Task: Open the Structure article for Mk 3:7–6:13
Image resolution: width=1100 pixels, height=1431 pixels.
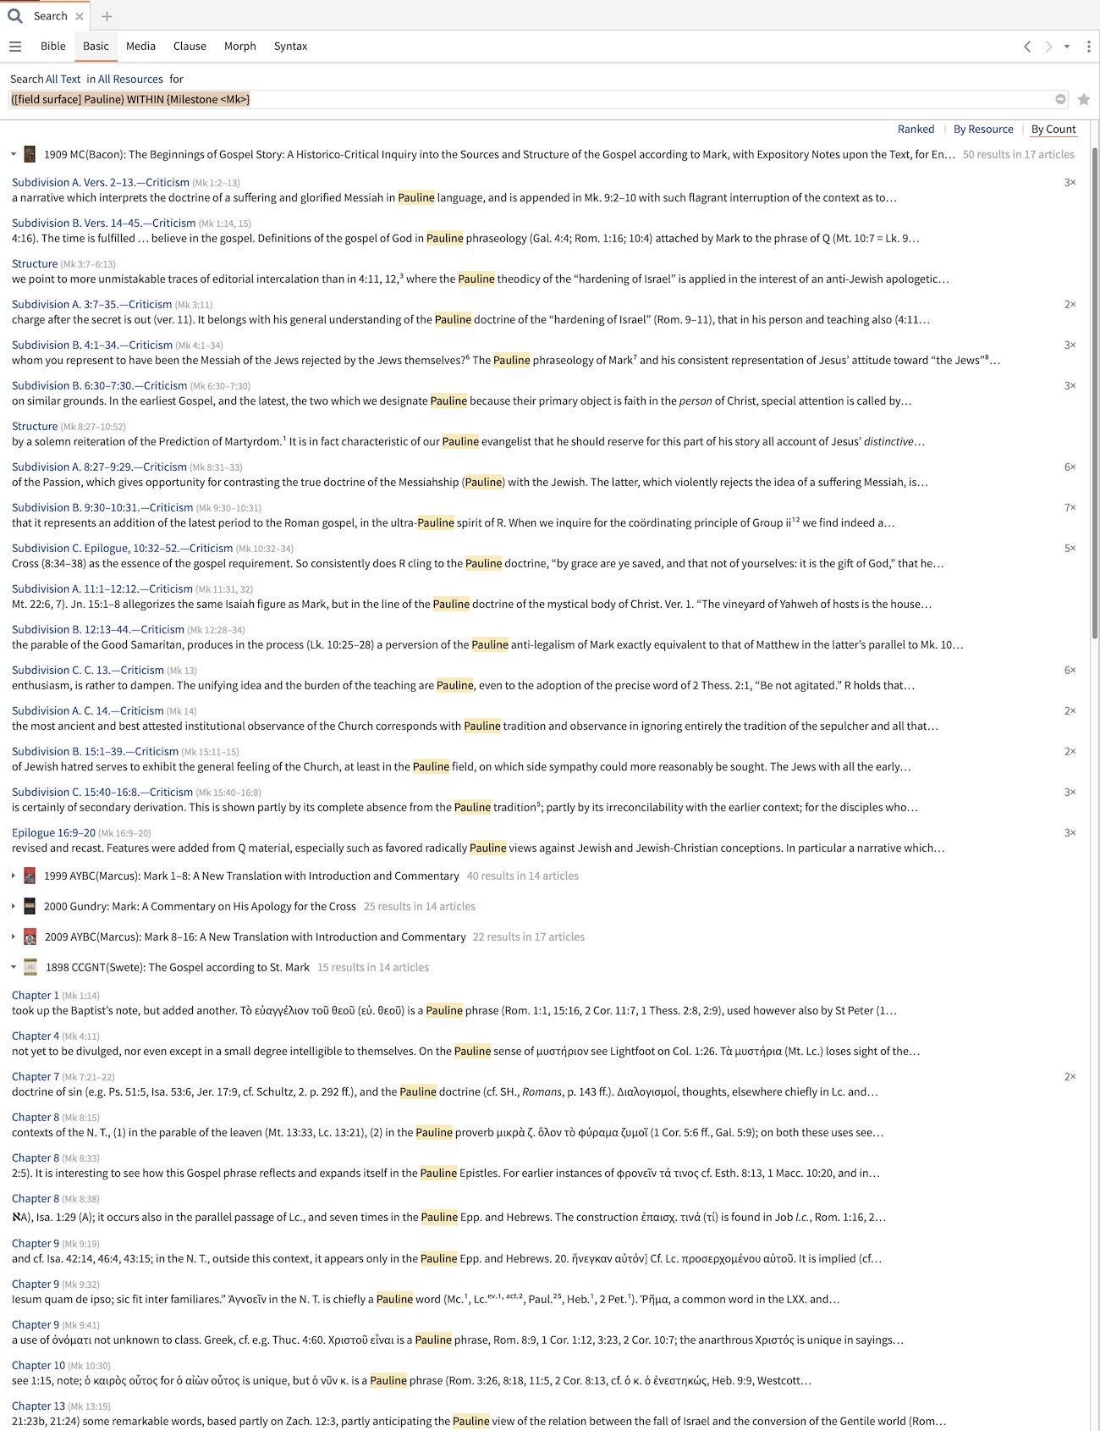Action: coord(35,263)
